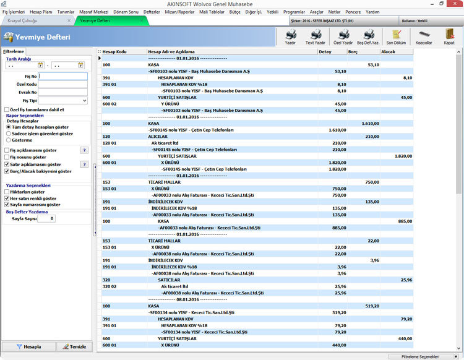Open the Dönem Sonu menu
The width and height of the screenshot is (464, 360).
(126, 12)
